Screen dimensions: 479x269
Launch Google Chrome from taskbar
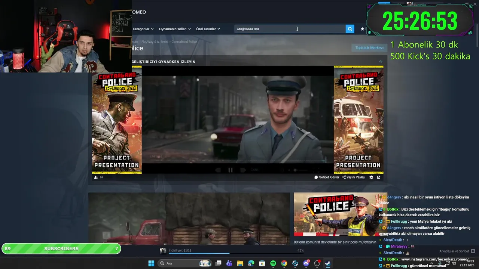[284, 263]
